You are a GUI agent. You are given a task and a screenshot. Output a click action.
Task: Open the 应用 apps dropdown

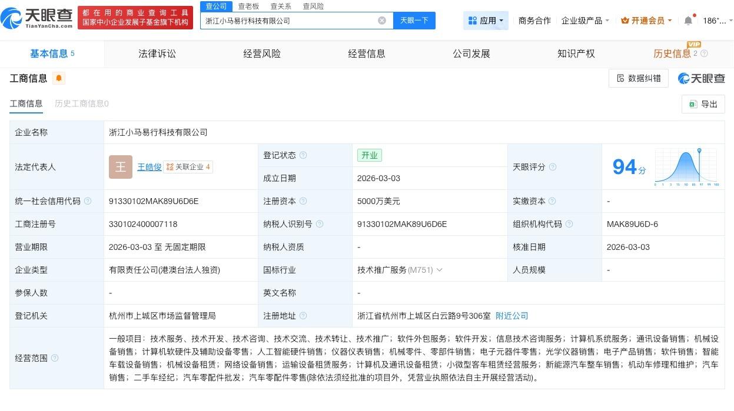[487, 20]
